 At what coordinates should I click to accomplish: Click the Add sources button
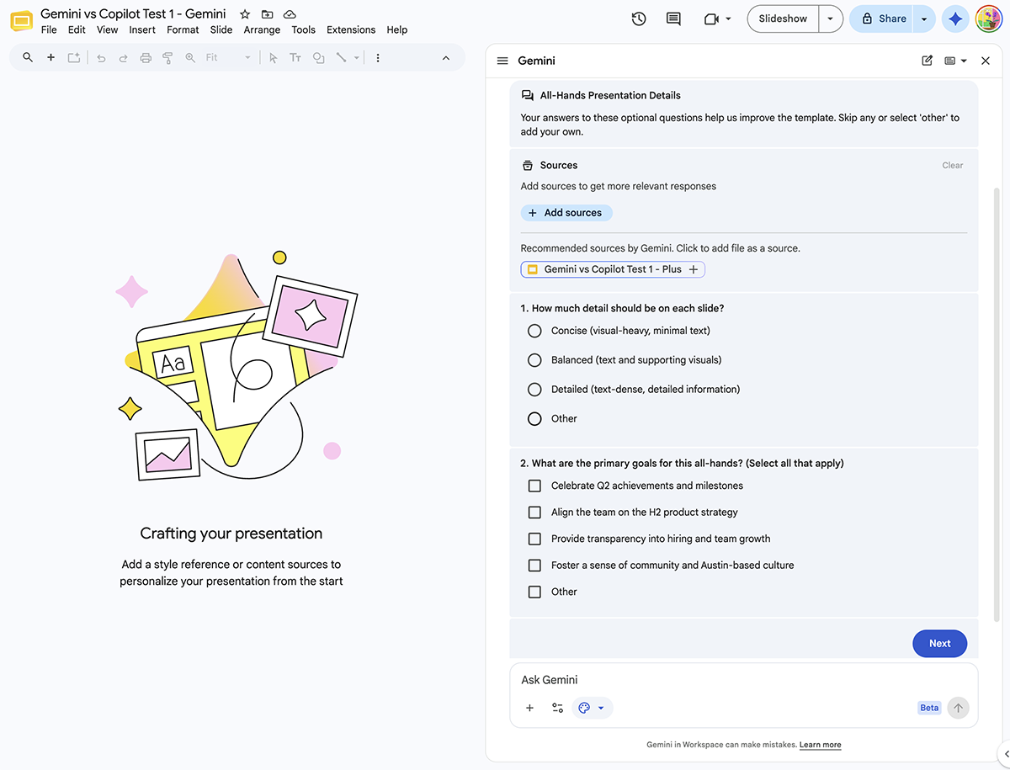click(x=566, y=213)
